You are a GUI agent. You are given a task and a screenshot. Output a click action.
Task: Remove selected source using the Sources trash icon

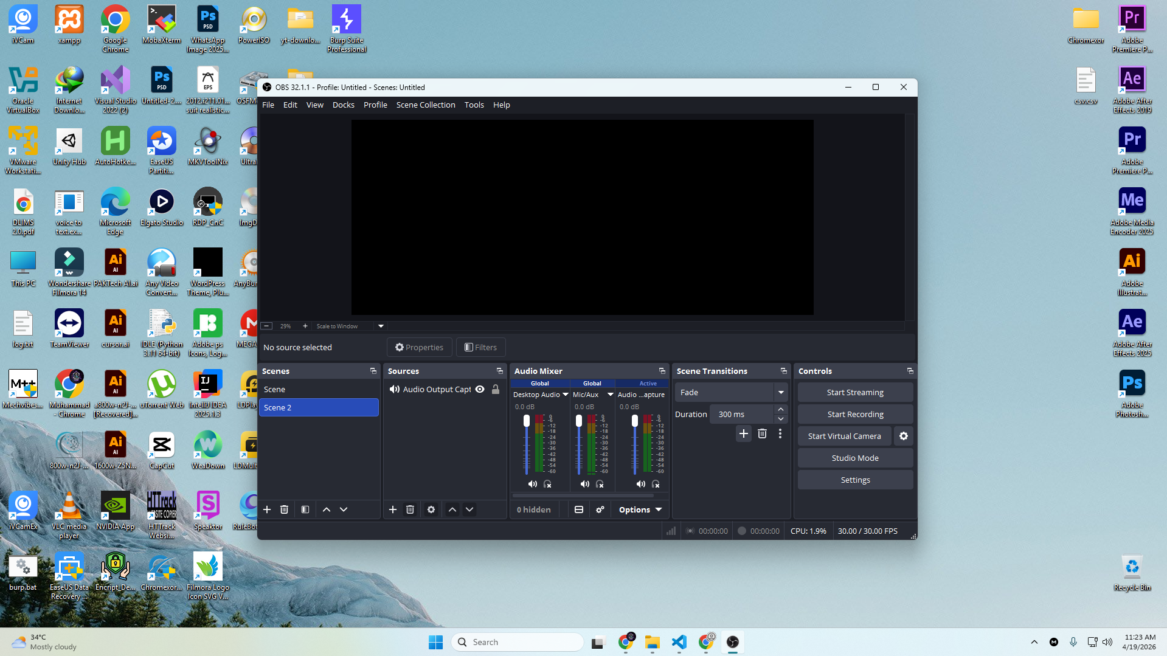coord(410,509)
